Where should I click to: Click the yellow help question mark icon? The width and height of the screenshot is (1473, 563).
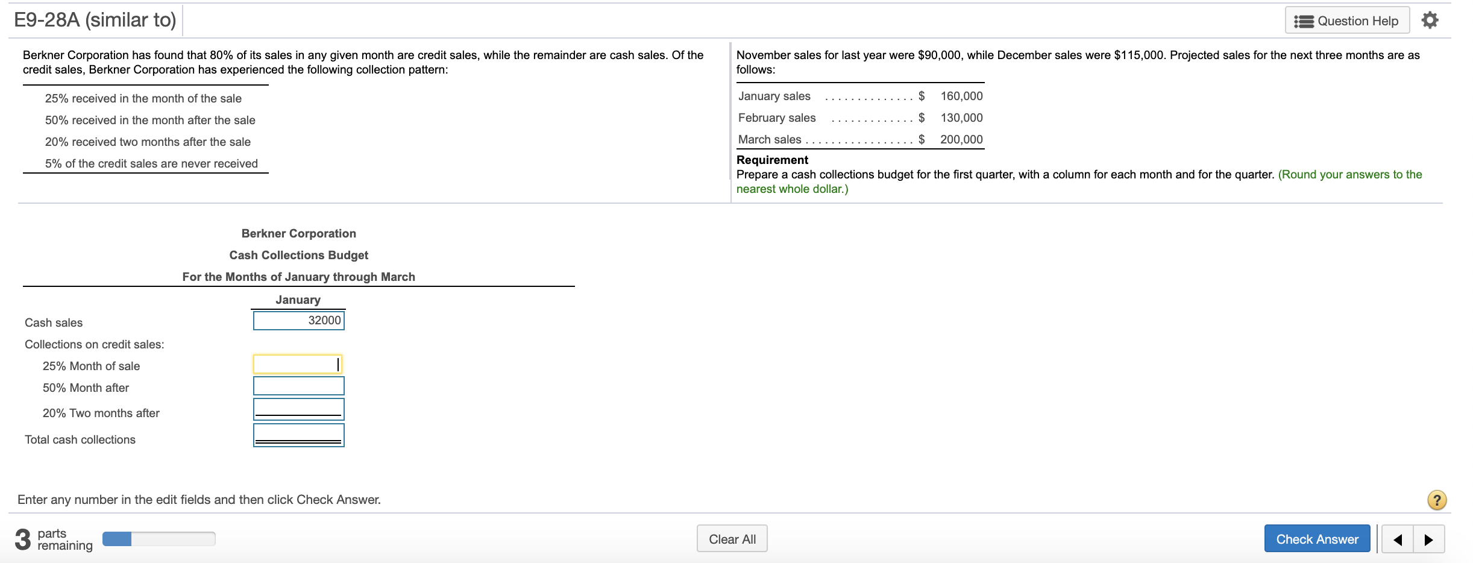click(1437, 500)
